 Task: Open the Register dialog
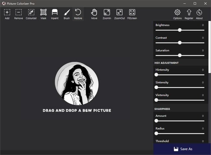189,14
